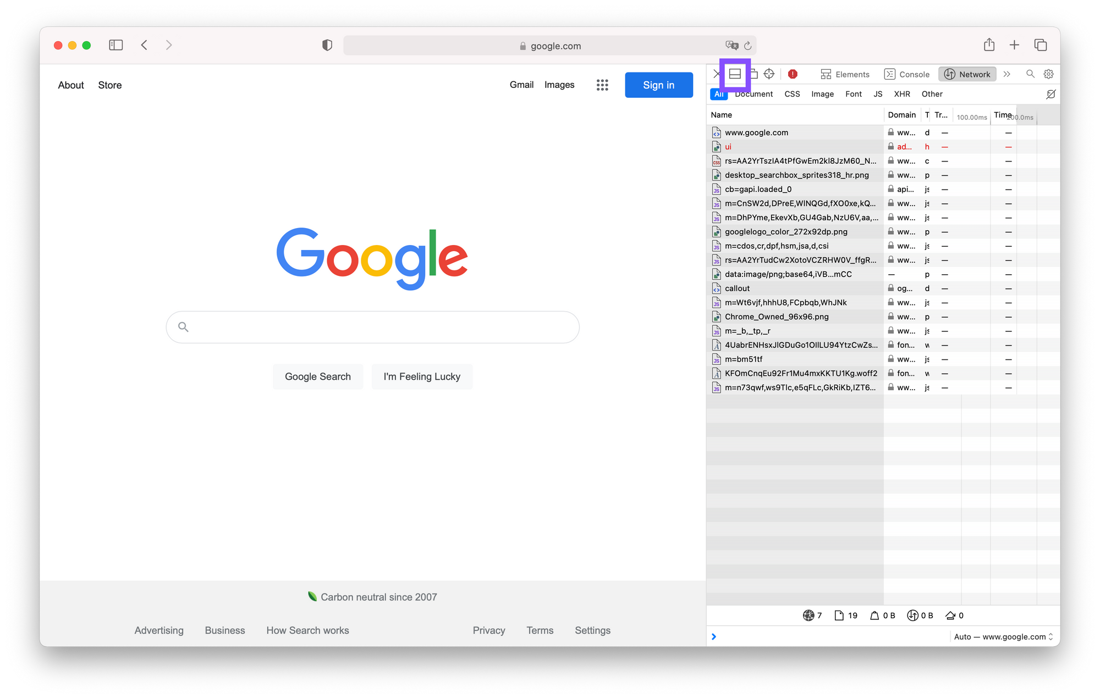Click the I'm Feeling Lucky button
The image size is (1100, 699).
[x=422, y=376]
